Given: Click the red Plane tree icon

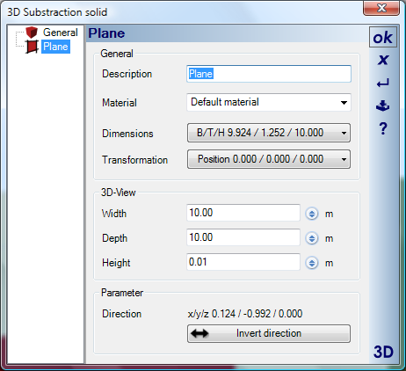Looking at the screenshot, I should click(x=32, y=47).
